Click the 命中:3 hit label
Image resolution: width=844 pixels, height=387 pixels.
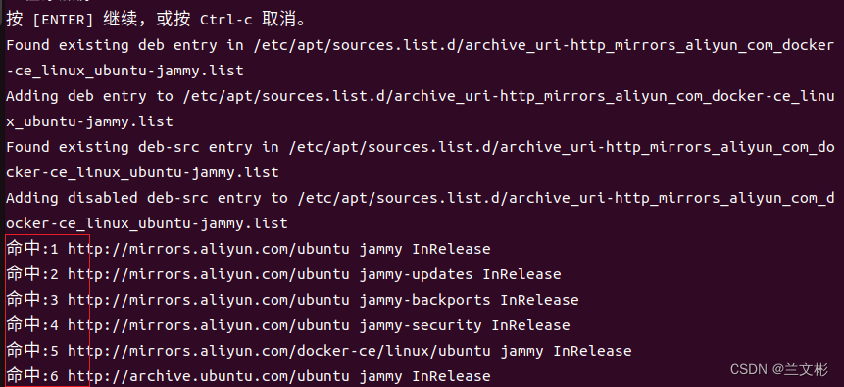pyautogui.click(x=32, y=300)
